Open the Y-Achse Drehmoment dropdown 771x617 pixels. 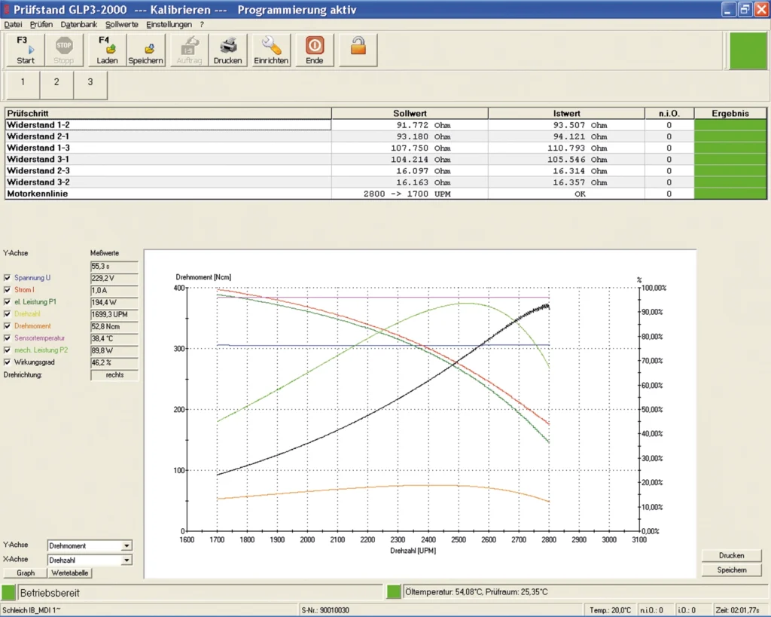[x=126, y=545]
